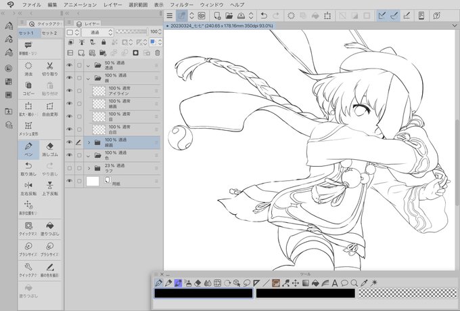The height and width of the screenshot is (311, 460).
Task: Select the eyedropper tool in Tool palette
Action: click(364, 283)
